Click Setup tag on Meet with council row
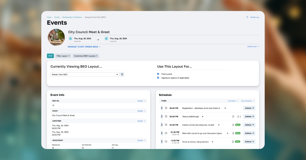 click(238, 133)
